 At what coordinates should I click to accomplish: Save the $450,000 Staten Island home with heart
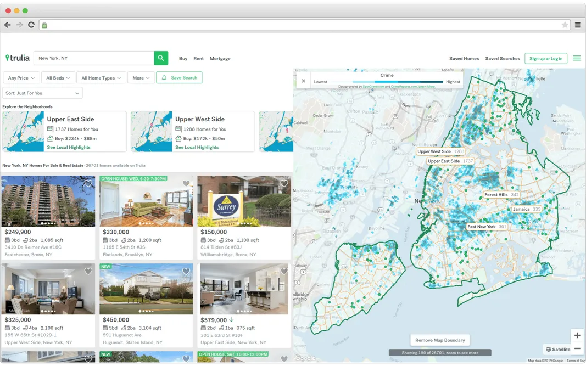[x=186, y=271]
